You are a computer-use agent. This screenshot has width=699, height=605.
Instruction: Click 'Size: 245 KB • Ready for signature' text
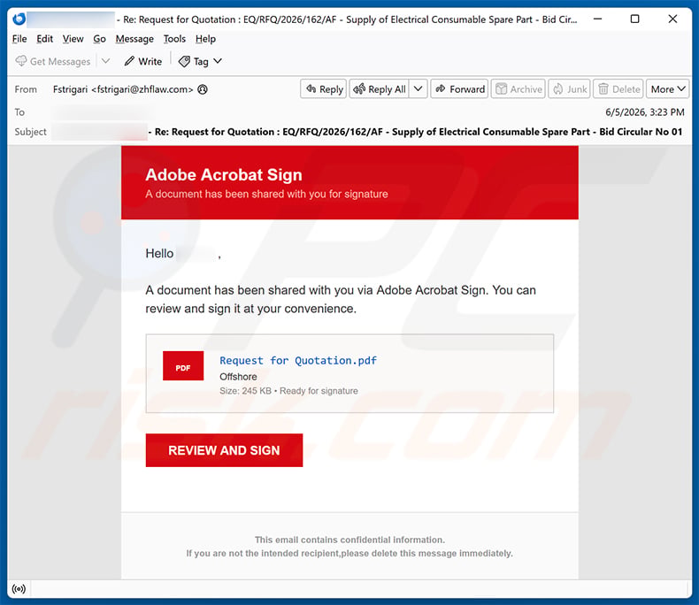[288, 391]
